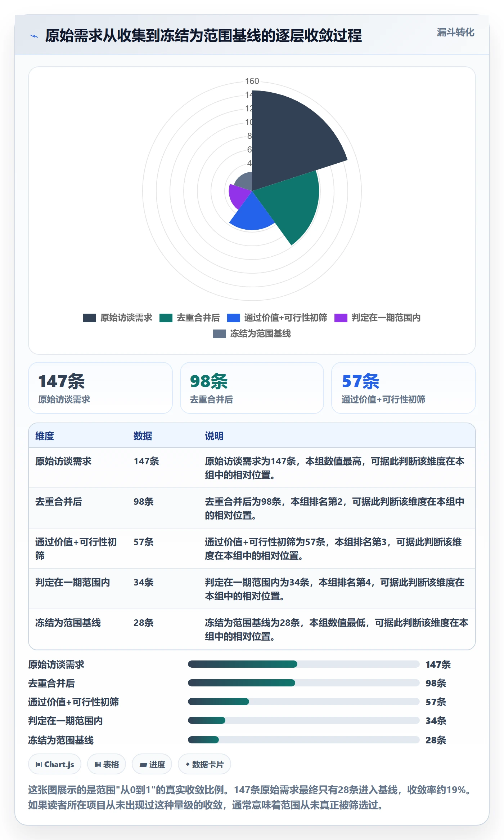Select the 147条 data card
504x840 pixels.
[100, 388]
